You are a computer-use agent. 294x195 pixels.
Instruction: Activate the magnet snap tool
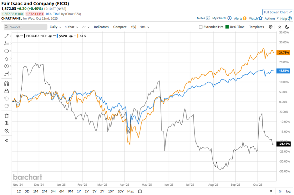point(7,84)
